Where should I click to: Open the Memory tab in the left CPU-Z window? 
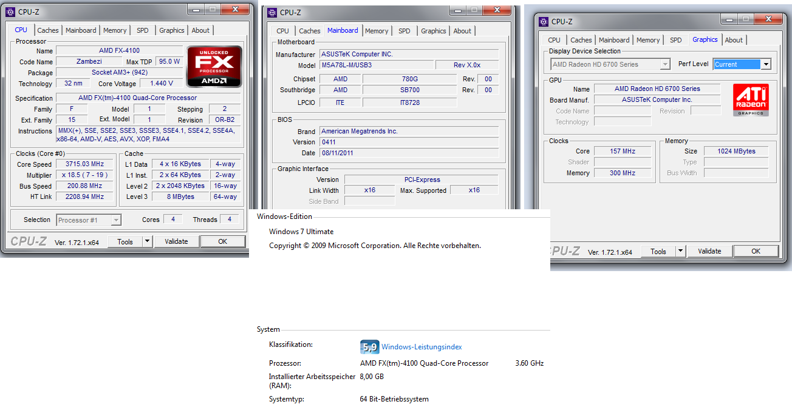click(x=115, y=30)
